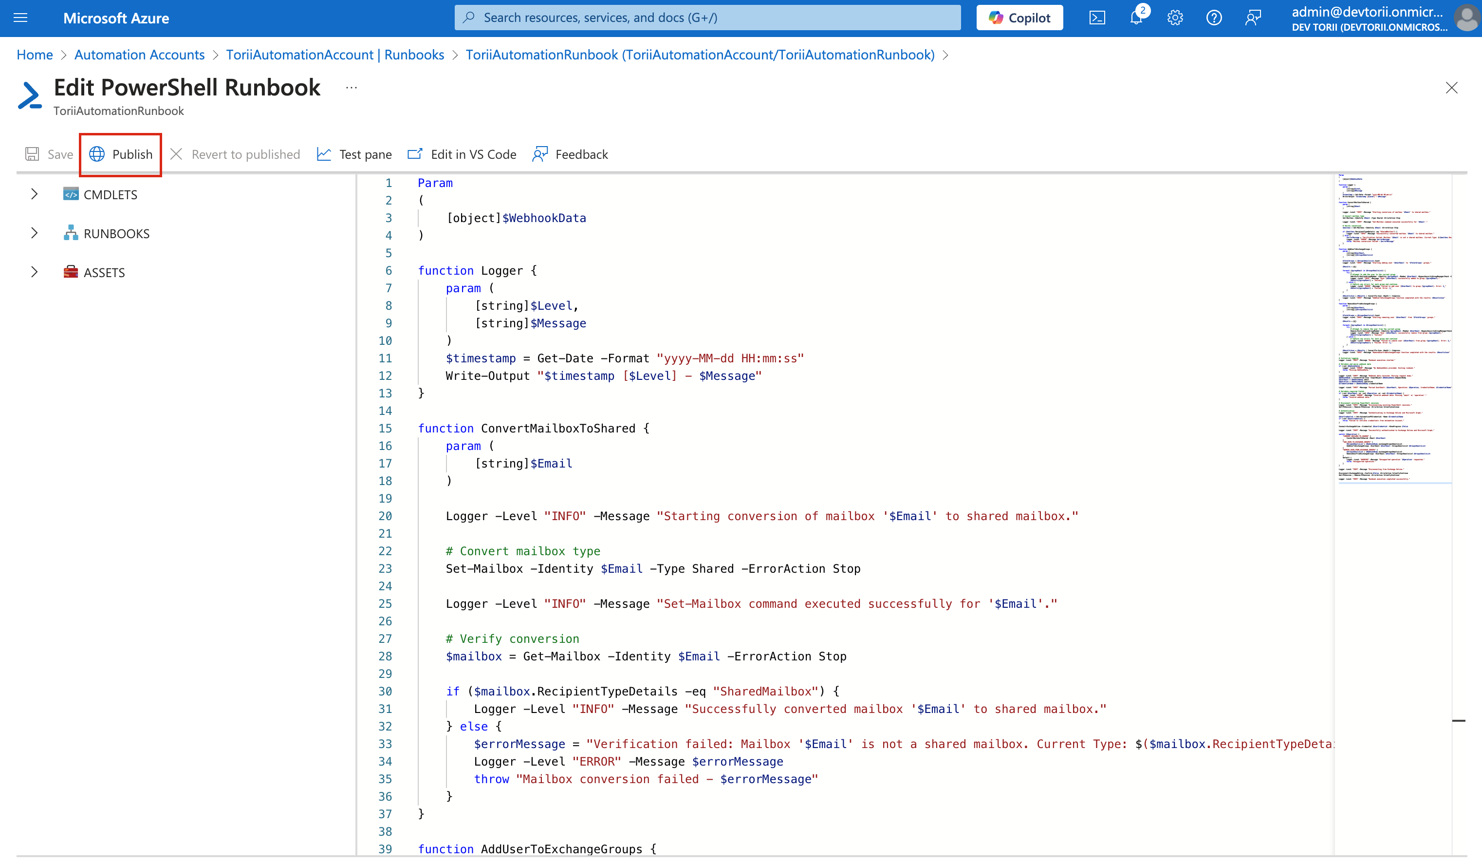
Task: Click the '[string]$Level,' parameter line
Action: pyautogui.click(x=527, y=306)
